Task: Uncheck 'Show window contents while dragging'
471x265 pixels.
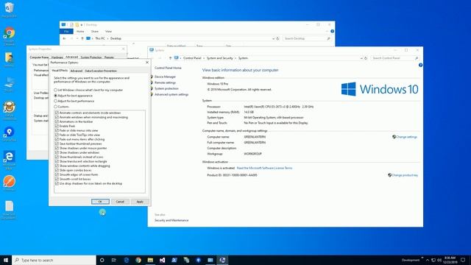Action: 57,166
